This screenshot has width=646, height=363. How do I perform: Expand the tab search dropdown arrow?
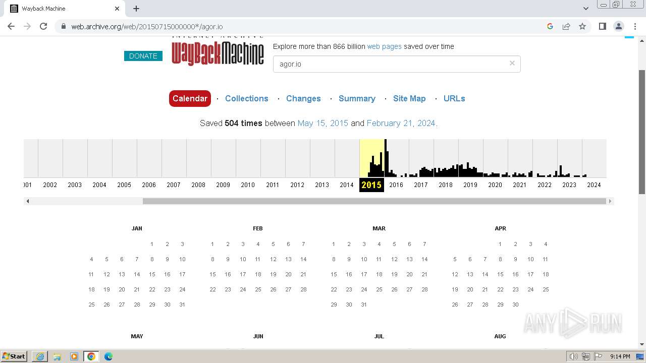[585, 9]
